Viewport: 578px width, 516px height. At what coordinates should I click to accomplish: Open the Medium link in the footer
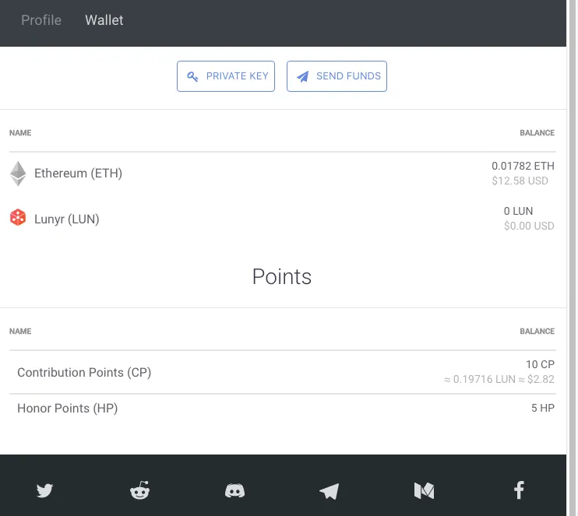[425, 491]
